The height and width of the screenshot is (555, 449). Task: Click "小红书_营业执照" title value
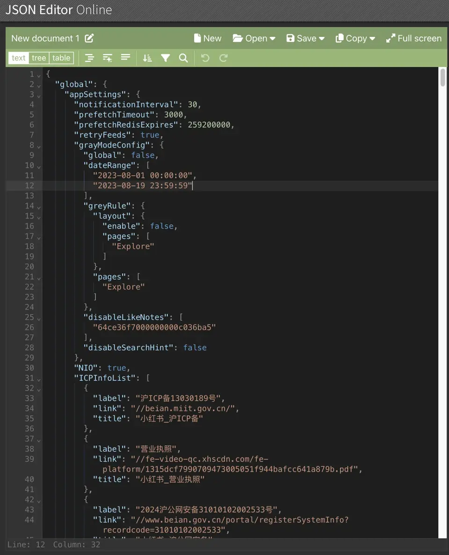tap(170, 479)
